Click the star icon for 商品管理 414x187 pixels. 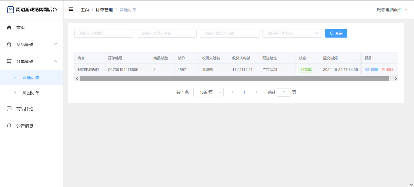pos(9,45)
